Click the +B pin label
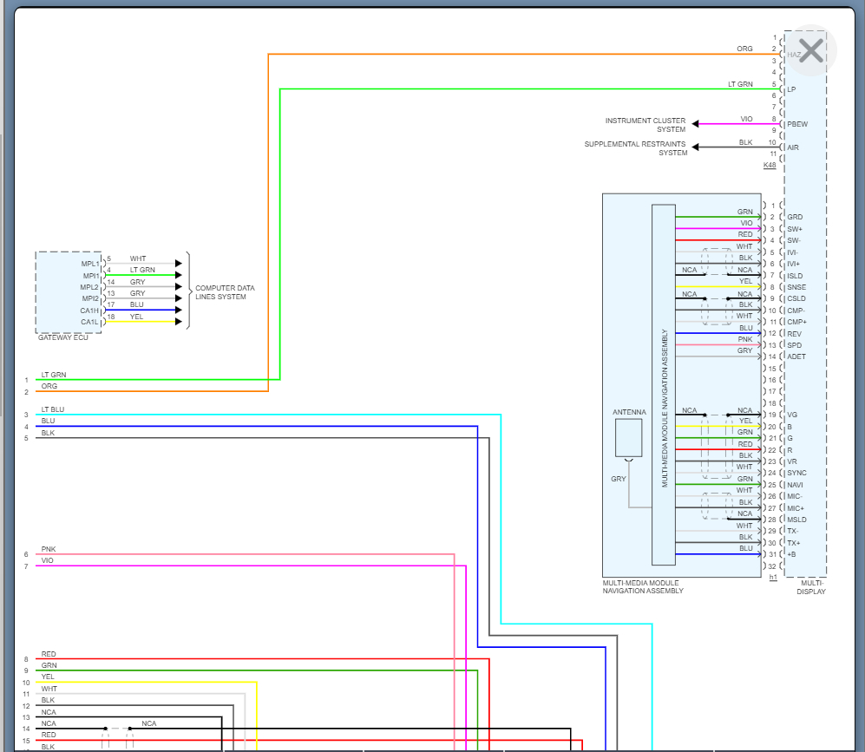 (793, 554)
